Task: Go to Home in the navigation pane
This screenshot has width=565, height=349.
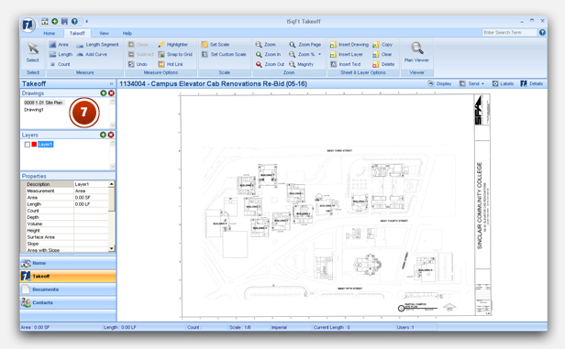Action: [68, 263]
